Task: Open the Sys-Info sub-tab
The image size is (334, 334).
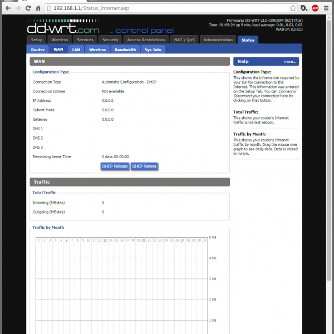Action: (x=153, y=50)
